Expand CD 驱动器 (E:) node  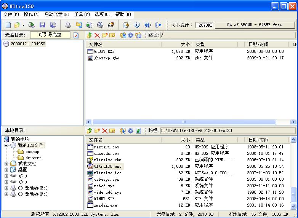pyautogui.click(x=6, y=188)
